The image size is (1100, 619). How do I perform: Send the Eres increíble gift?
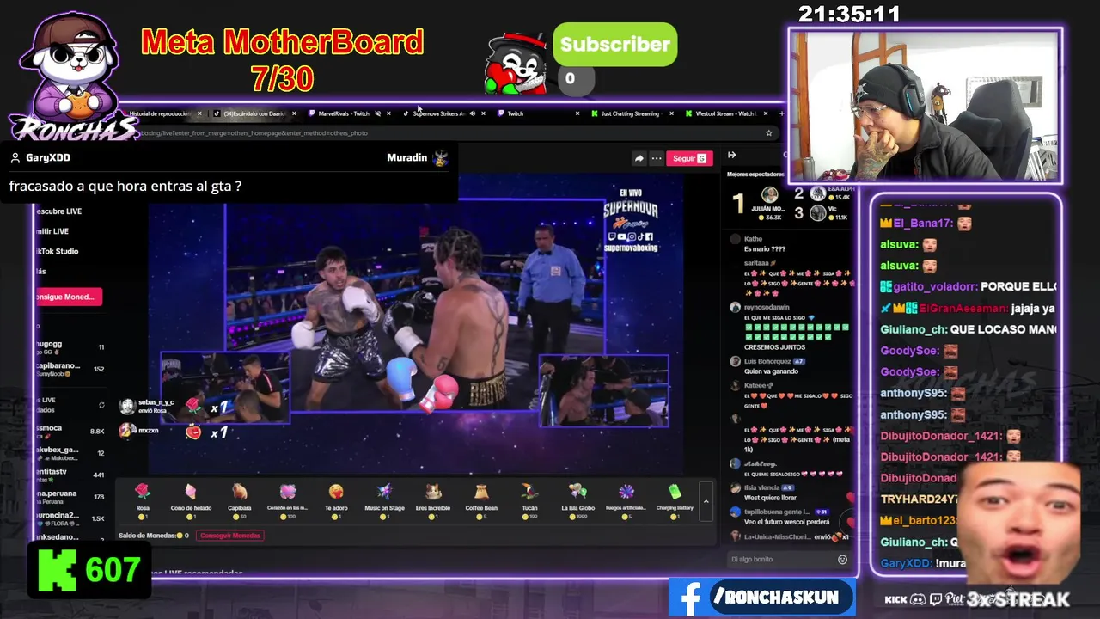tap(433, 499)
